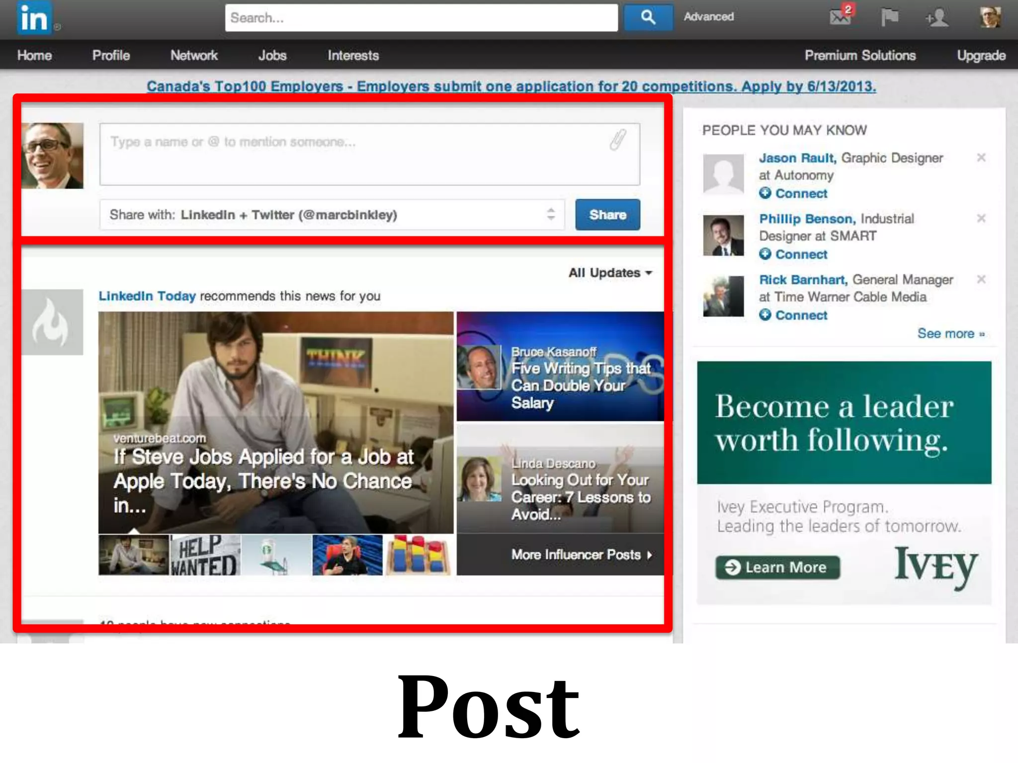1018x763 pixels.
Task: Click the Become a leader ad banner
Action: (844, 423)
